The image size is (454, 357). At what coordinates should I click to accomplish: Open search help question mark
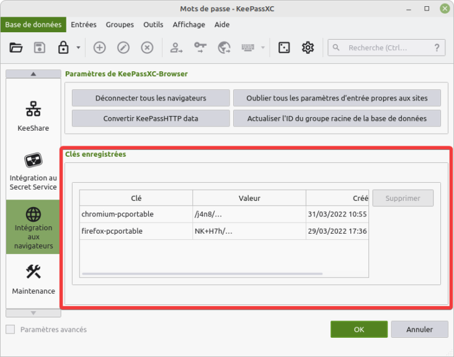[x=437, y=48]
